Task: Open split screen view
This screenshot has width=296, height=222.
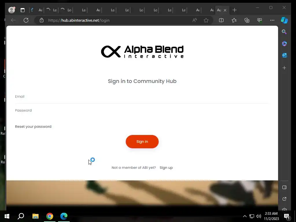Action: point(221,20)
